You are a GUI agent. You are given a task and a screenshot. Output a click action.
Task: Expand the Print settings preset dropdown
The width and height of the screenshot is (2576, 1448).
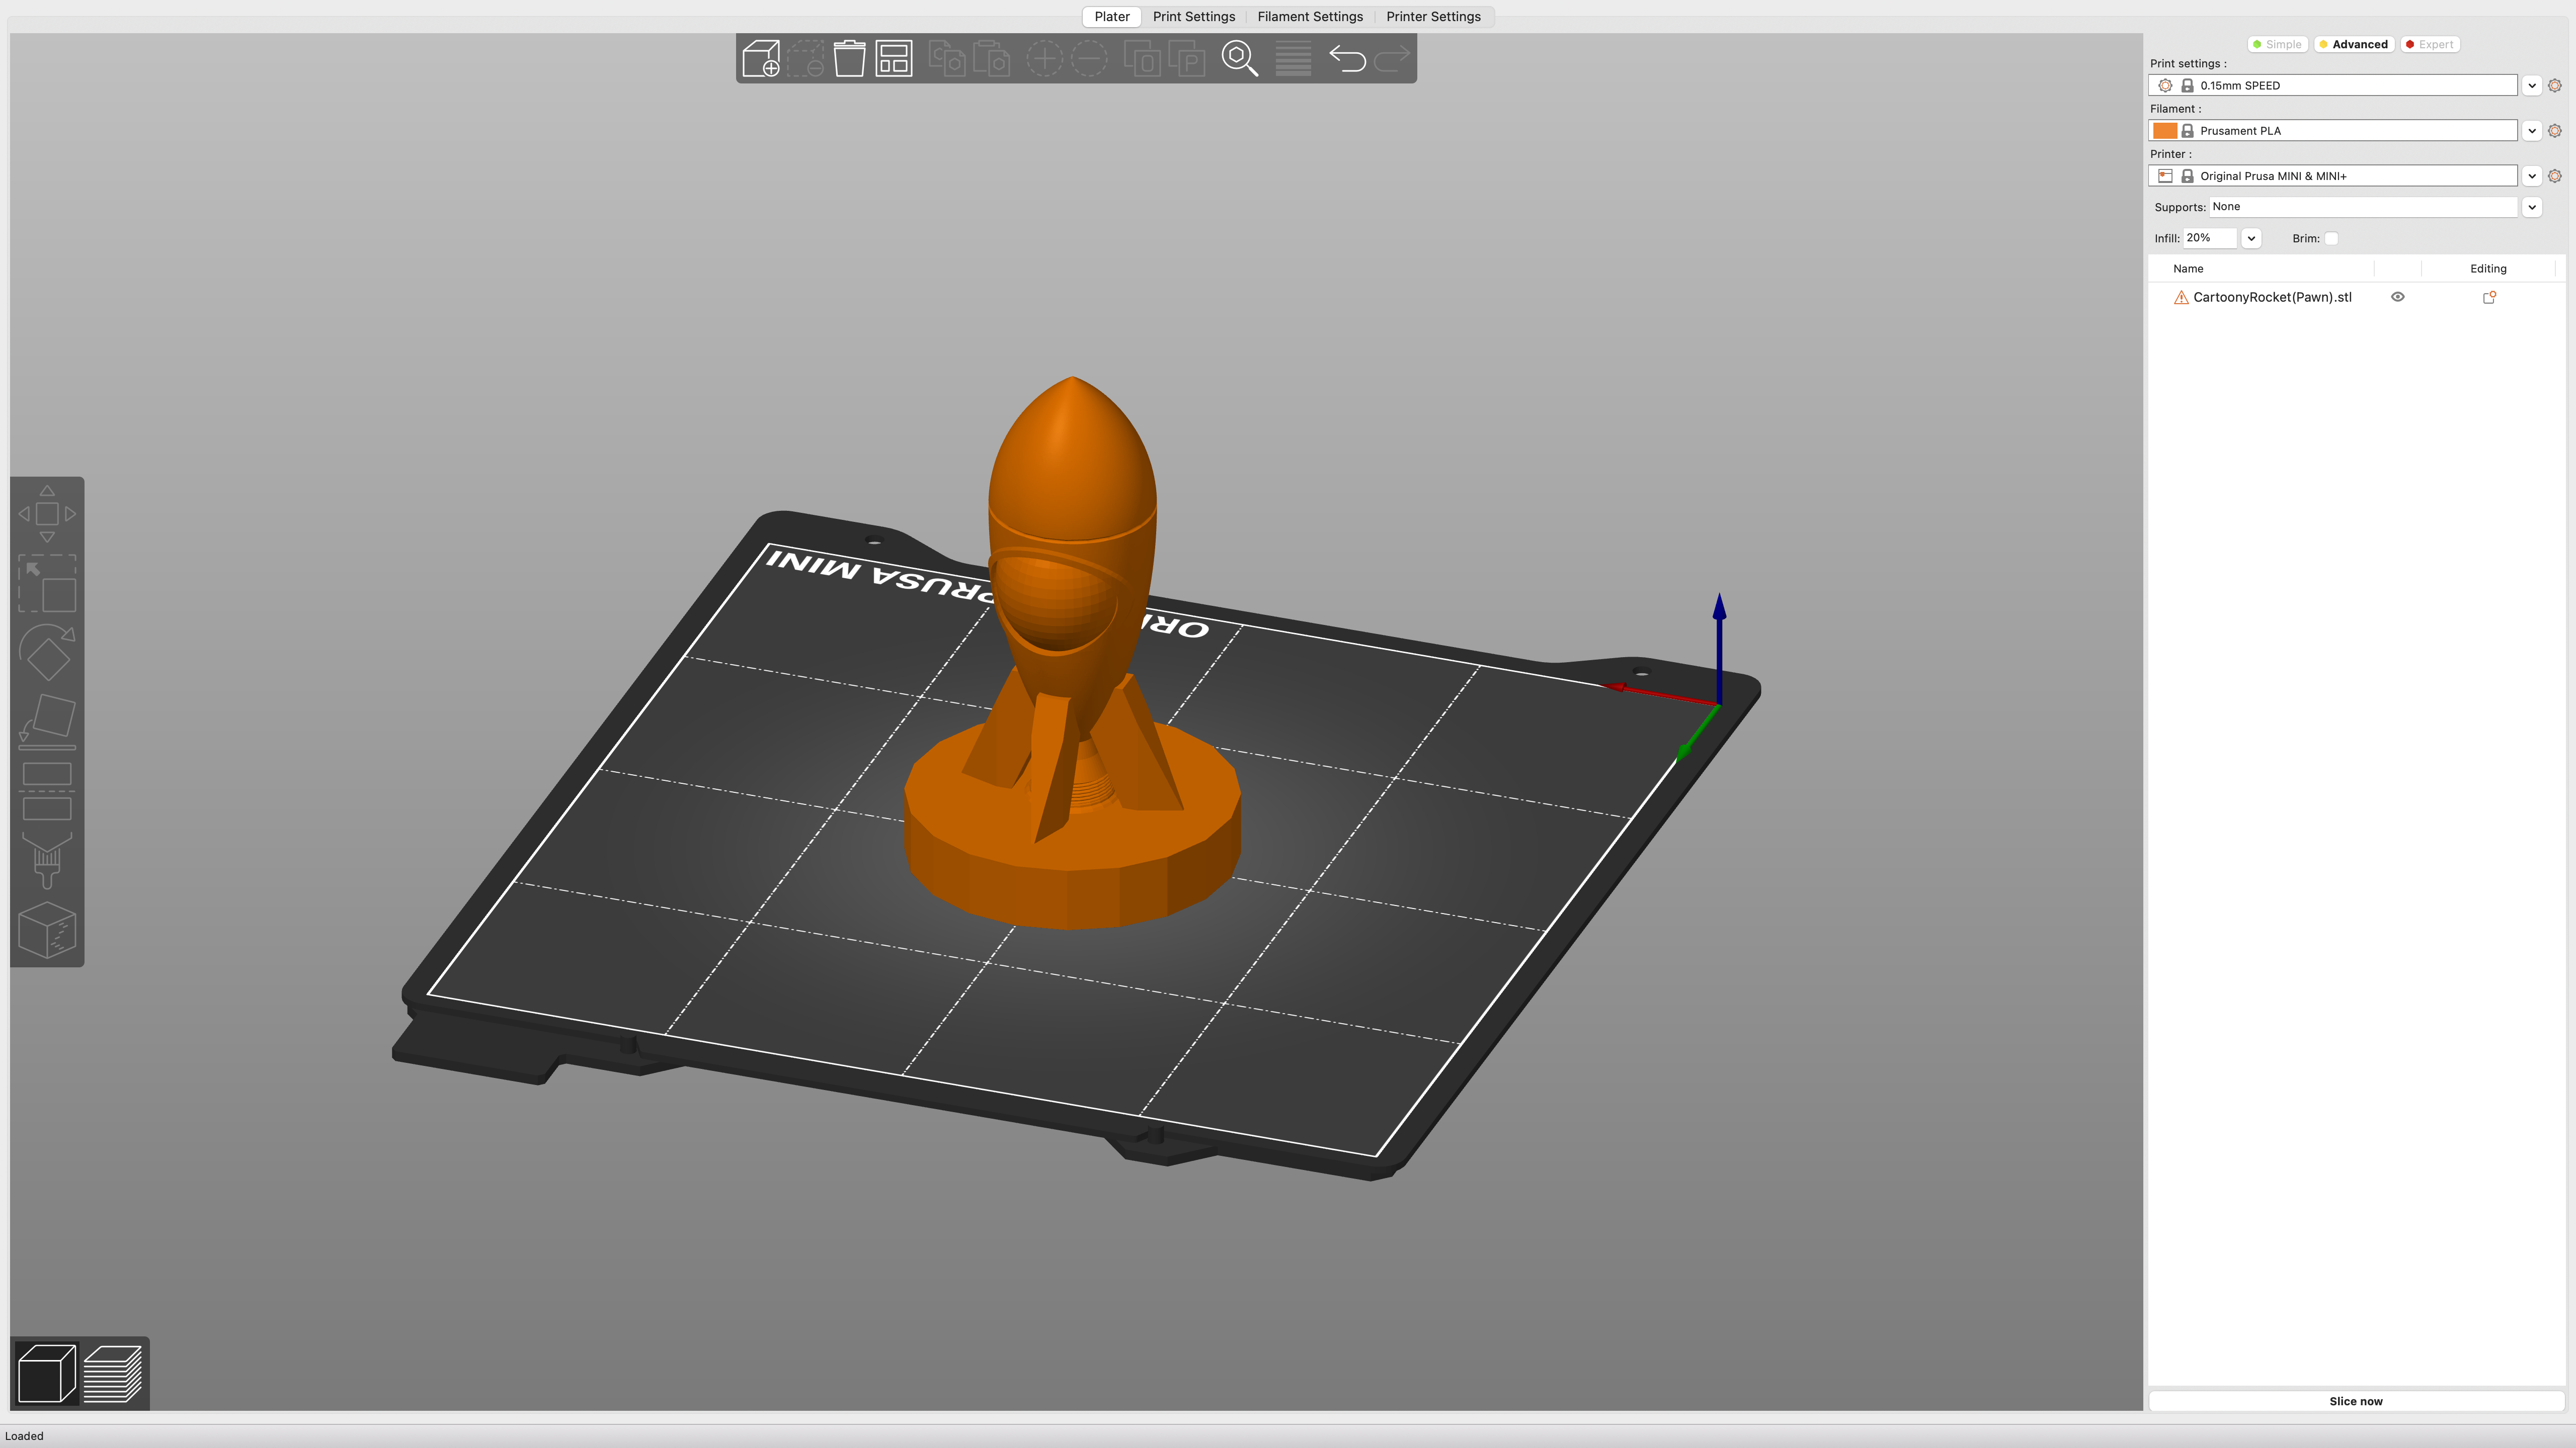(2532, 85)
